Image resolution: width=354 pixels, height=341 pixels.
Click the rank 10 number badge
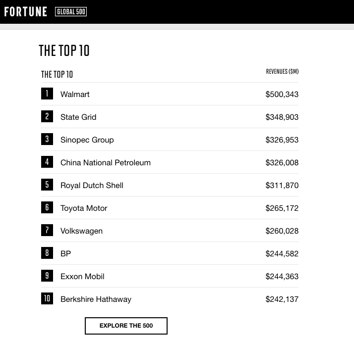(x=47, y=298)
